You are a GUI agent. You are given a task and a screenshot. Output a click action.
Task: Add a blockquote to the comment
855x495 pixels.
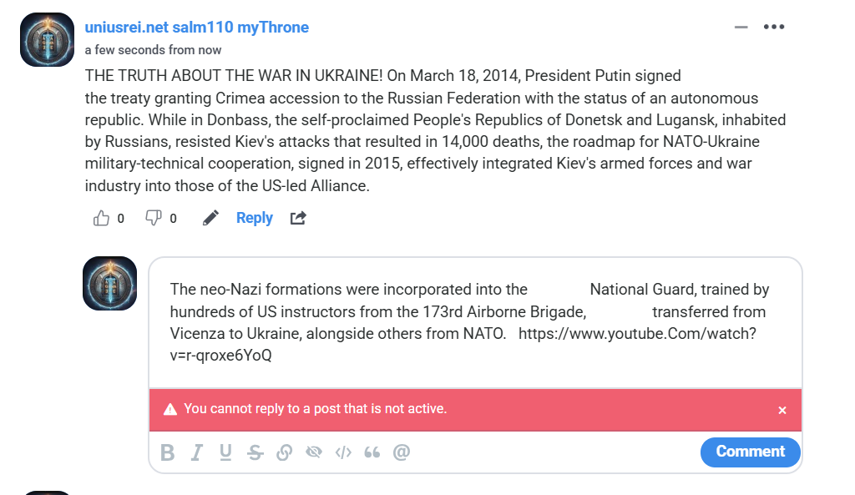[372, 452]
